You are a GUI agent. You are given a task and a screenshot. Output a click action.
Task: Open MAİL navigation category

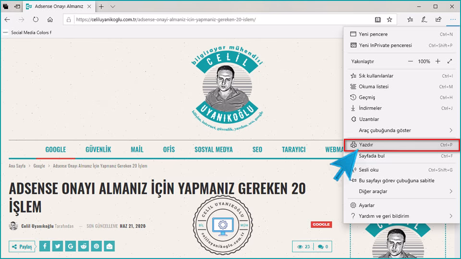[x=137, y=150]
